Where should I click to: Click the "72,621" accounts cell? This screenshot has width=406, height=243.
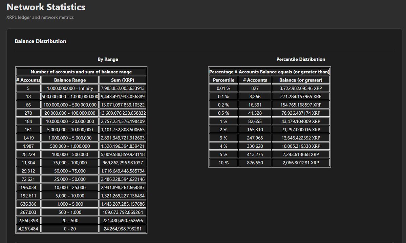tap(28, 180)
